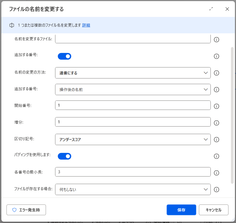The height and width of the screenshot is (223, 236).
Task: Expand the ファイルが存在する場合 dropdown
Action: (133, 189)
